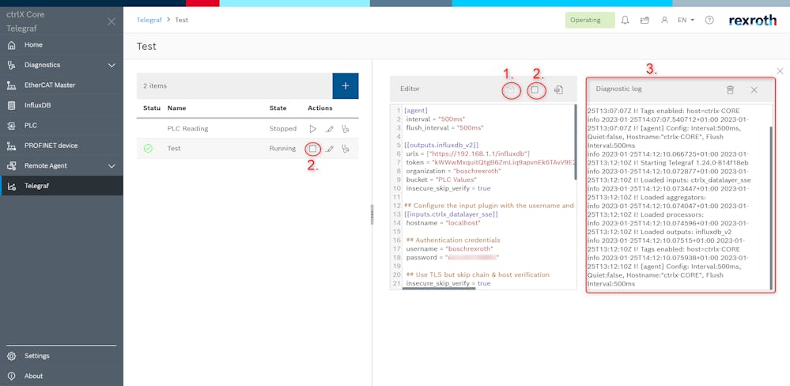Open the folder icon in header
Image resolution: width=790 pixels, height=386 pixels.
point(644,20)
